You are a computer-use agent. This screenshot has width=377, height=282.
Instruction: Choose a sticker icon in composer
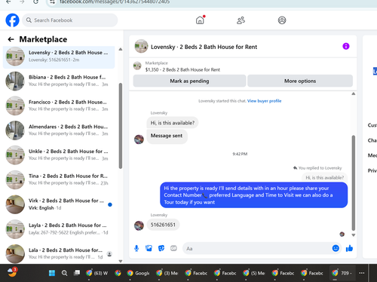click(x=161, y=248)
